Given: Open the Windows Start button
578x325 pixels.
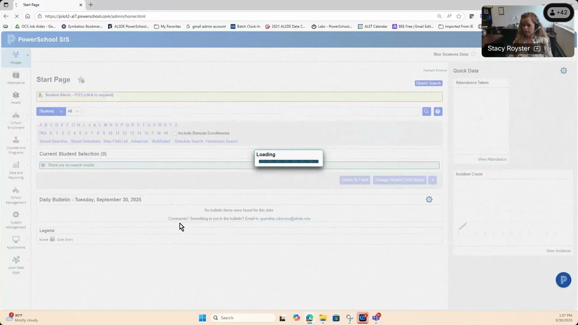Looking at the screenshot, I should (x=202, y=318).
